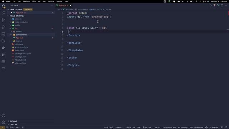Image resolution: width=229 pixels, height=129 pixels.
Task: Open the Manage gear icon
Action: pyautogui.click(x=3, y=122)
